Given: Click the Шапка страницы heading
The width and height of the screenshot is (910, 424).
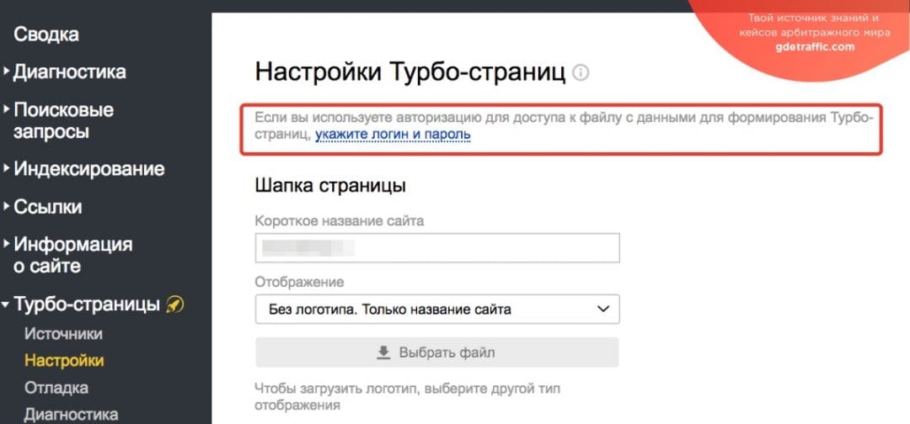Looking at the screenshot, I should point(330,186).
